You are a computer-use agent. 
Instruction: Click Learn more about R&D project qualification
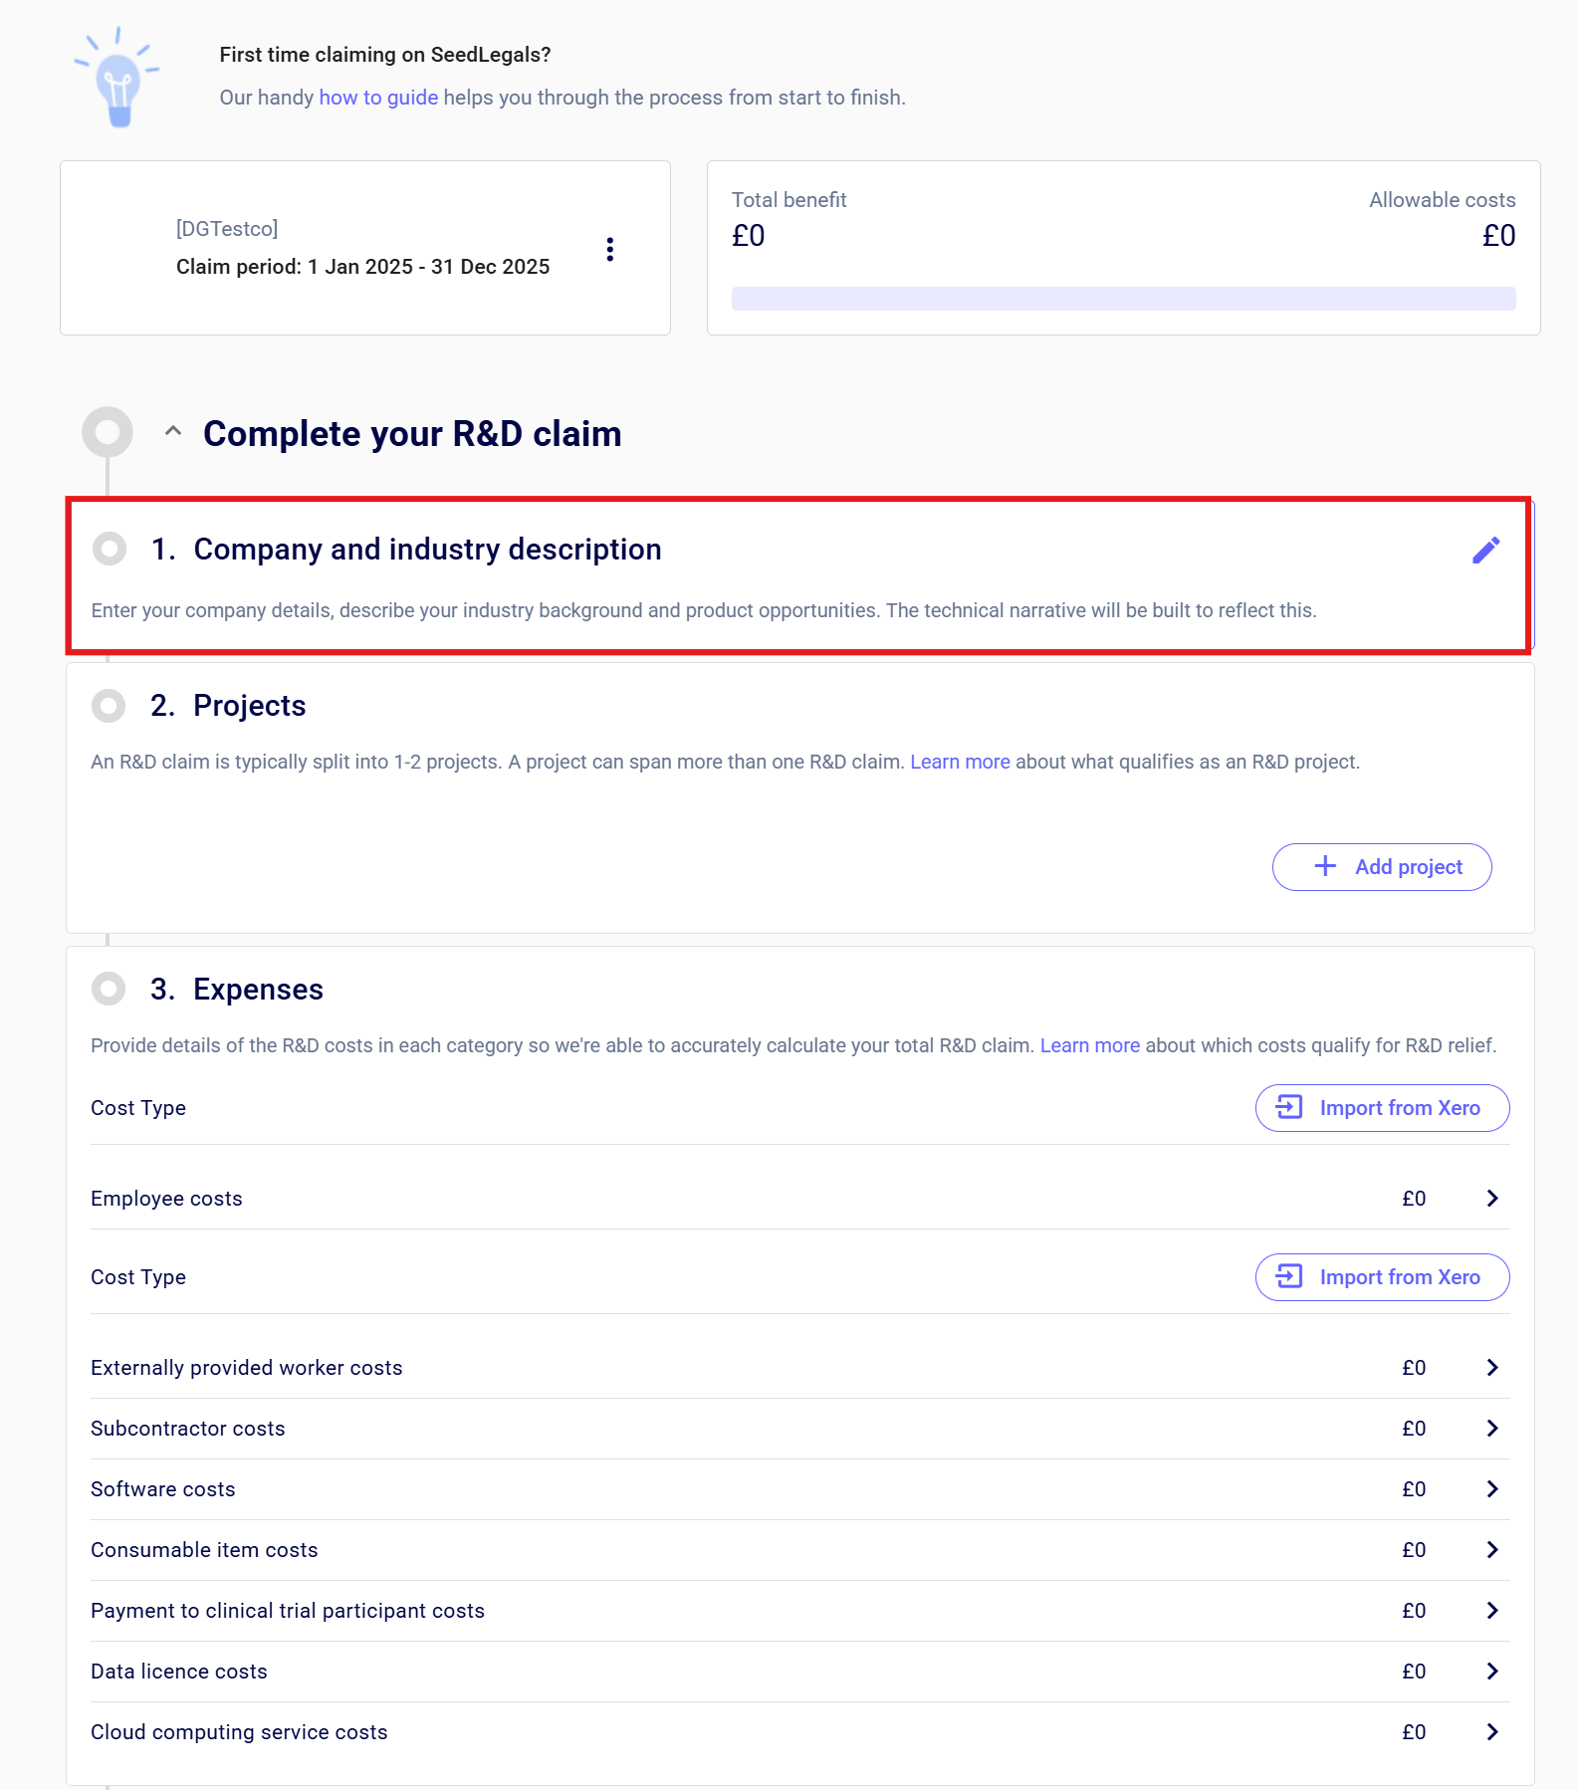[x=960, y=762]
